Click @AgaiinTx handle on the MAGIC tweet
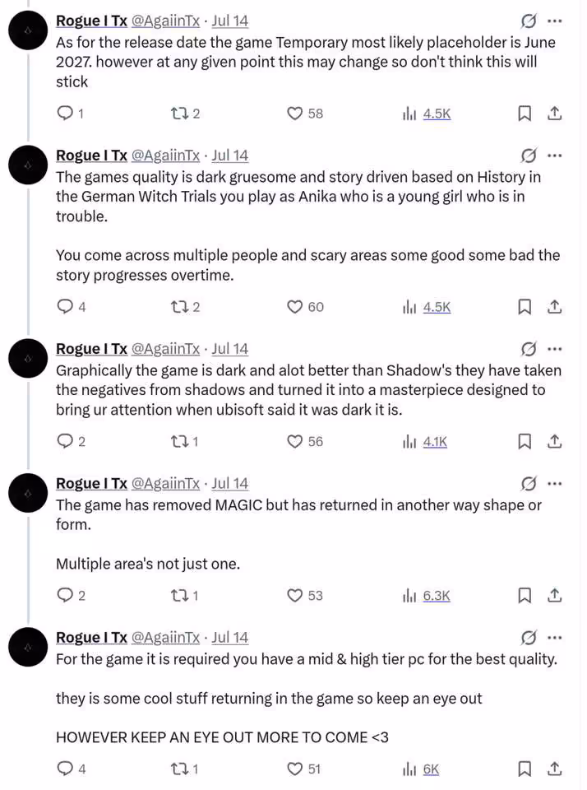 (x=165, y=483)
